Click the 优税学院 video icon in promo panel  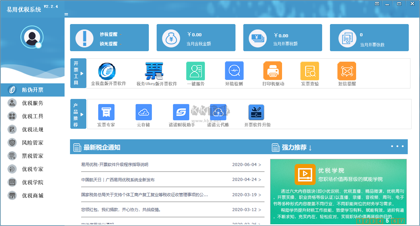(305, 174)
